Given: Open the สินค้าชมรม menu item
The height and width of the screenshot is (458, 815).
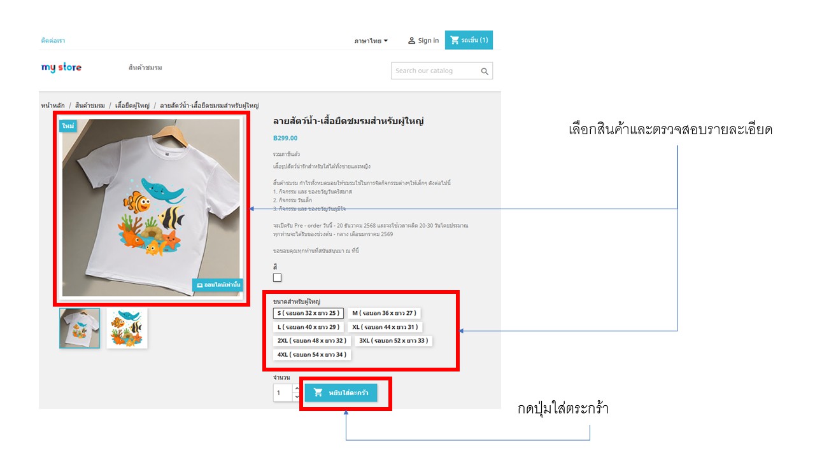Looking at the screenshot, I should [x=145, y=67].
